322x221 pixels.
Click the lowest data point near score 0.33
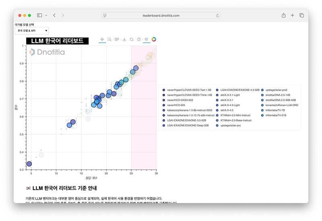(x=29, y=164)
